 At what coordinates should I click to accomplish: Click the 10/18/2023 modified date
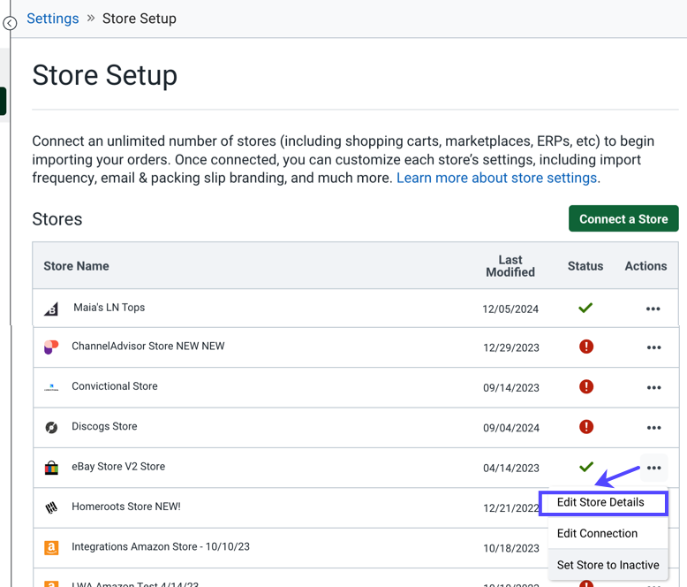[511, 548]
